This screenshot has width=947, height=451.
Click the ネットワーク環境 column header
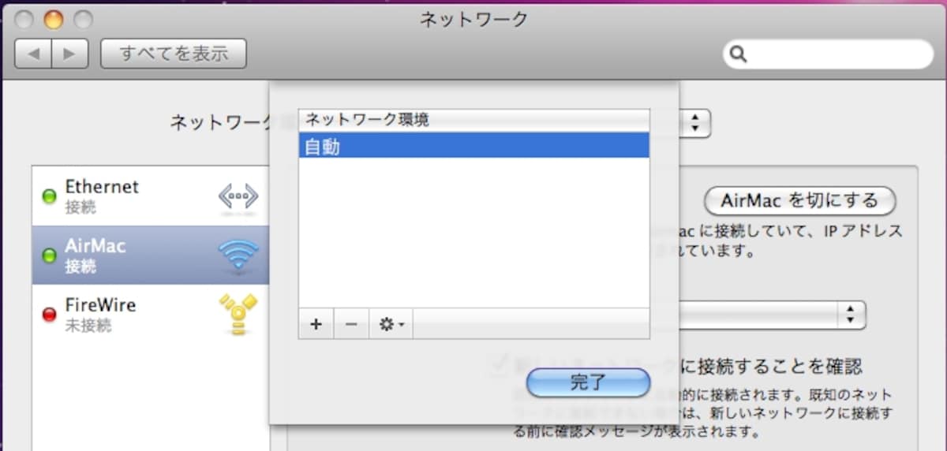pyautogui.click(x=473, y=120)
